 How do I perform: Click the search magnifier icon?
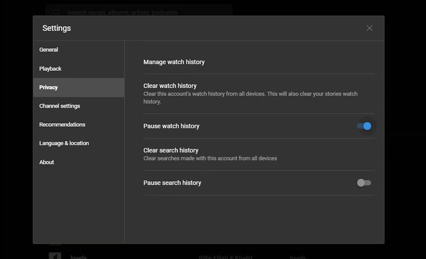(x=56, y=12)
